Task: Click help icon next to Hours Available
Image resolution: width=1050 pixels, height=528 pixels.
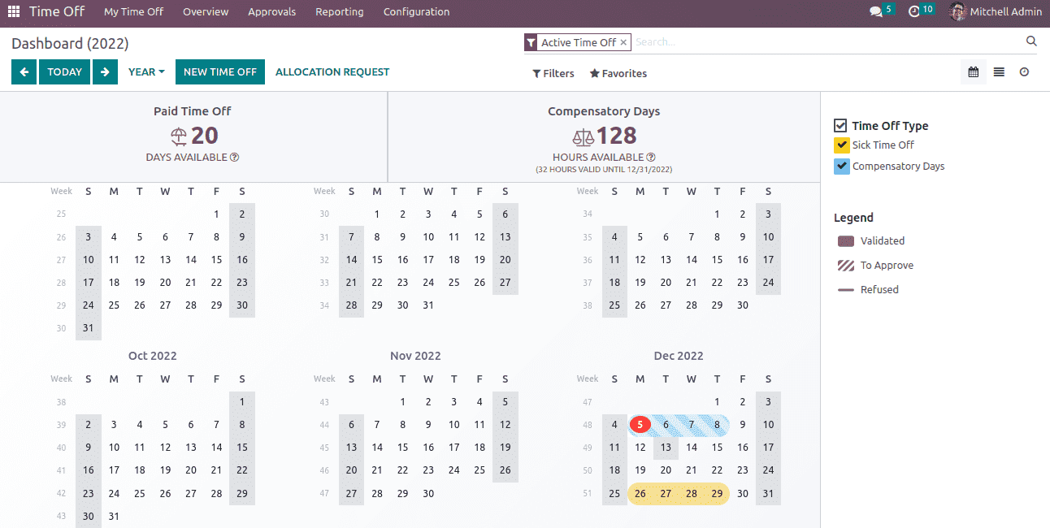Action: (651, 158)
